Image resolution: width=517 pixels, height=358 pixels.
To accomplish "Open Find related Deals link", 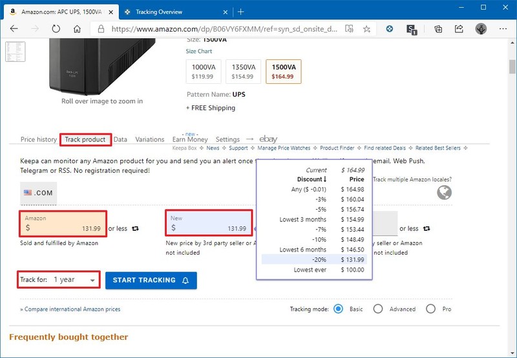I will [x=385, y=148].
